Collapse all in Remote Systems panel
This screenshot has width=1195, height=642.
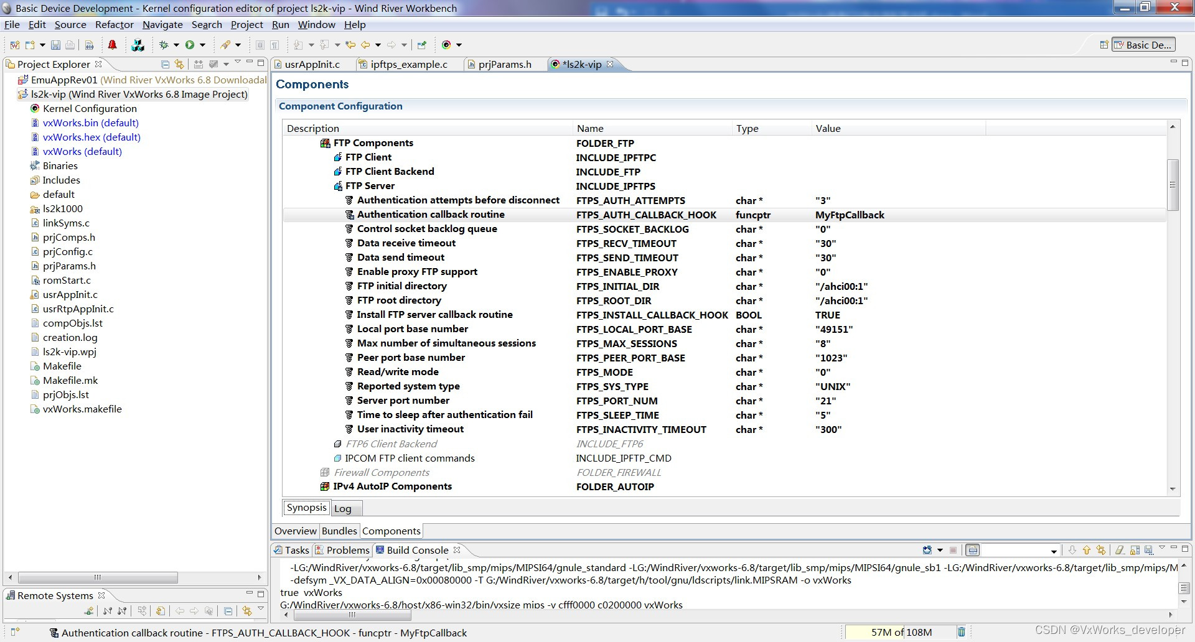click(x=228, y=611)
